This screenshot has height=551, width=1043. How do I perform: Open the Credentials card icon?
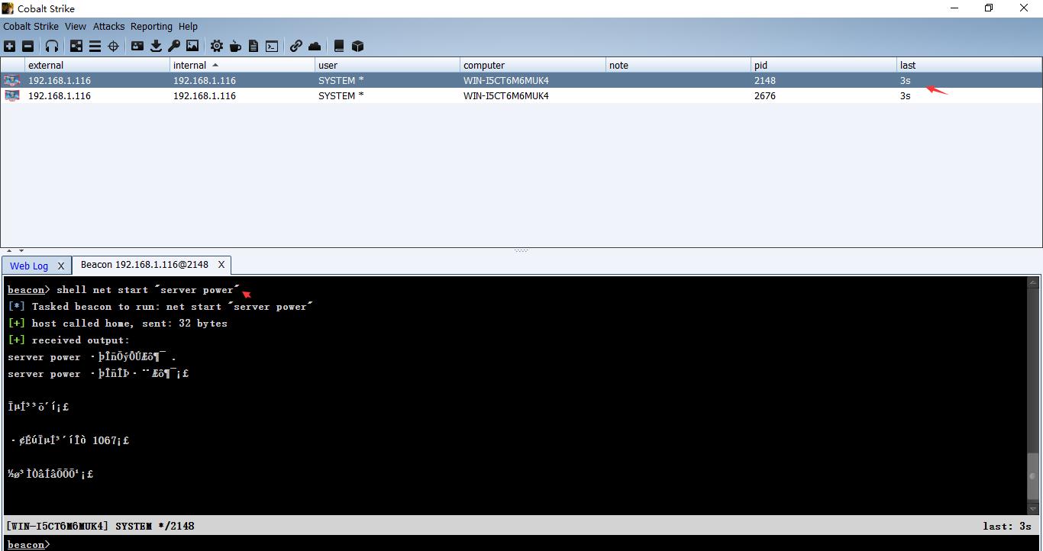click(137, 46)
